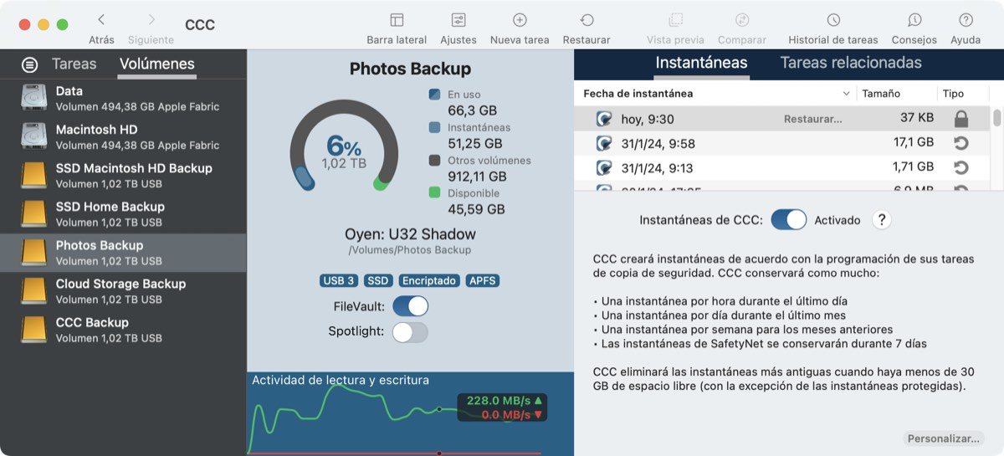This screenshot has width=1004, height=456.
Task: Open Consejos tips icon
Action: click(914, 20)
